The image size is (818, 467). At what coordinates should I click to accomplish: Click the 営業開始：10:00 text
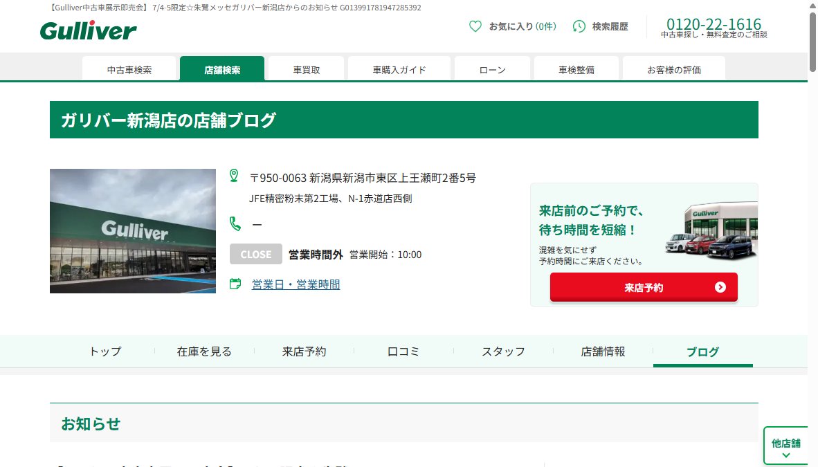[x=385, y=255]
